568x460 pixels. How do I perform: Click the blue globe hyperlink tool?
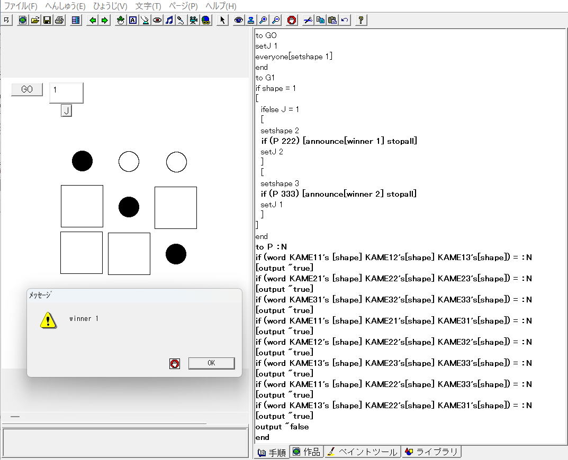pos(206,20)
